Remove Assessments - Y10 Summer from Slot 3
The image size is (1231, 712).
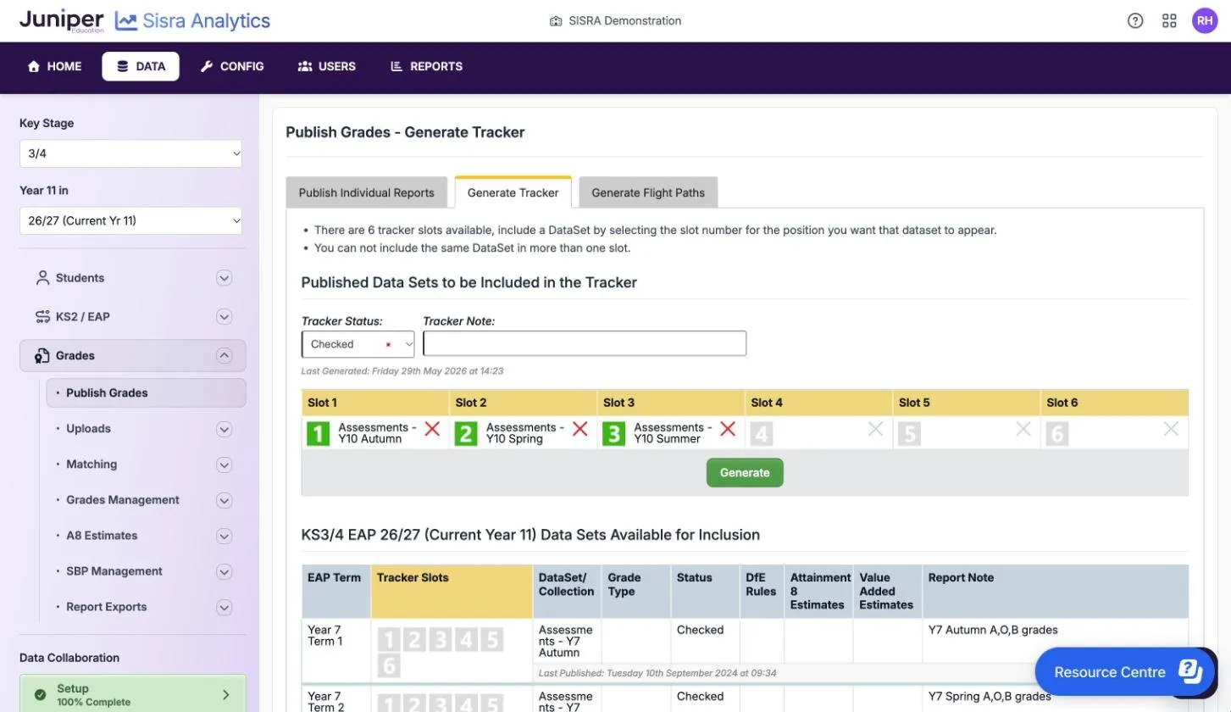(x=728, y=429)
